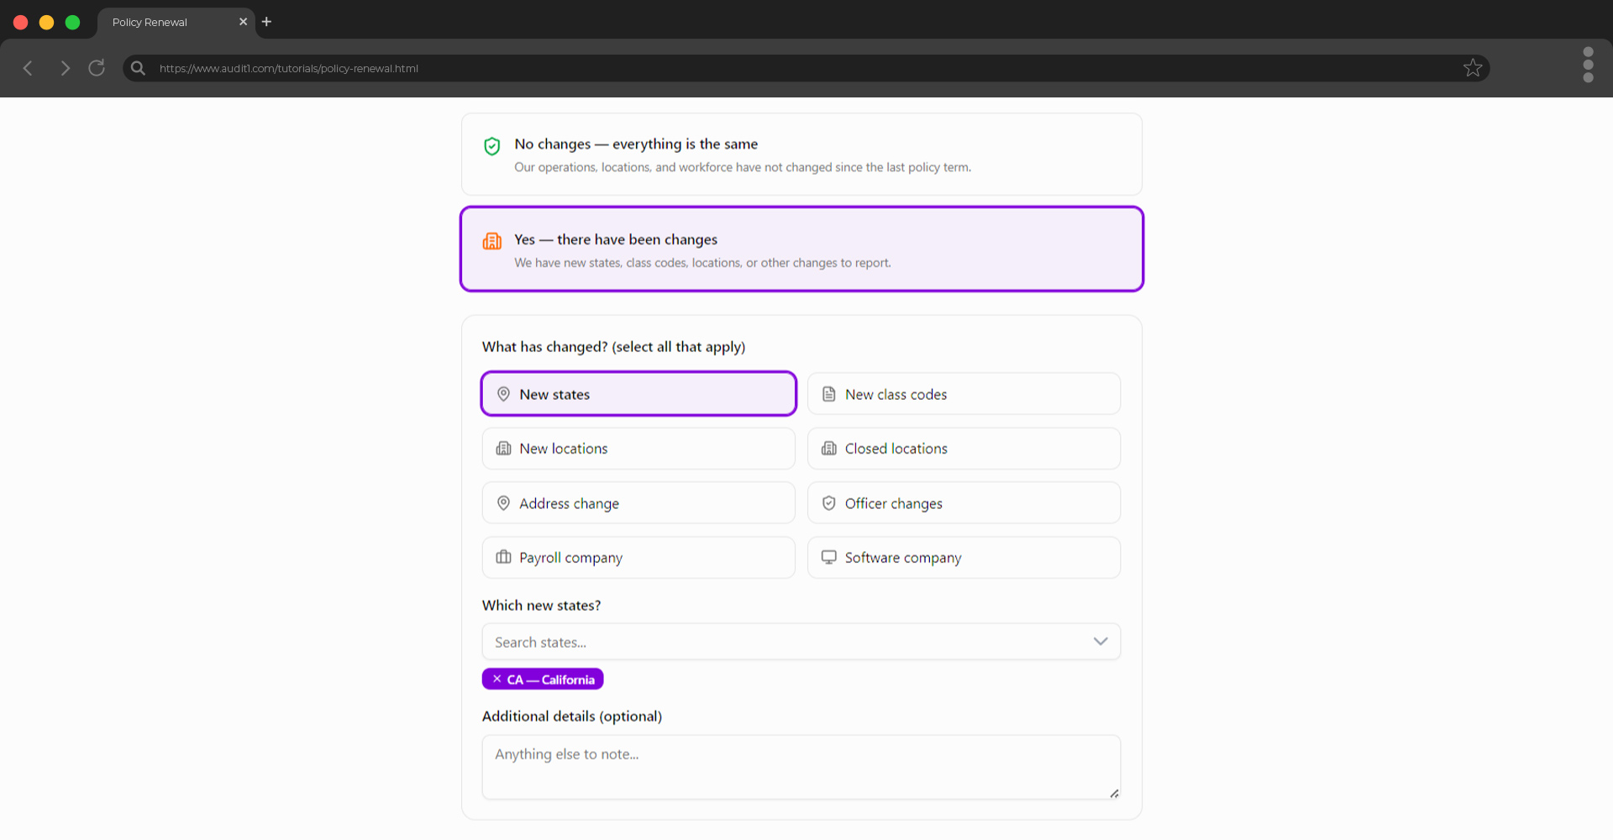Select the No changes — everything is the same option
This screenshot has width=1613, height=840.
(x=801, y=155)
